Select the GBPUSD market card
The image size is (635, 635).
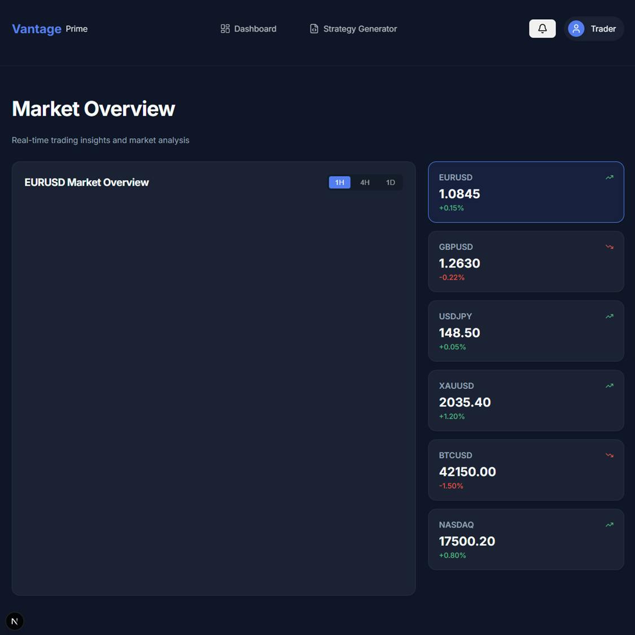(x=525, y=261)
